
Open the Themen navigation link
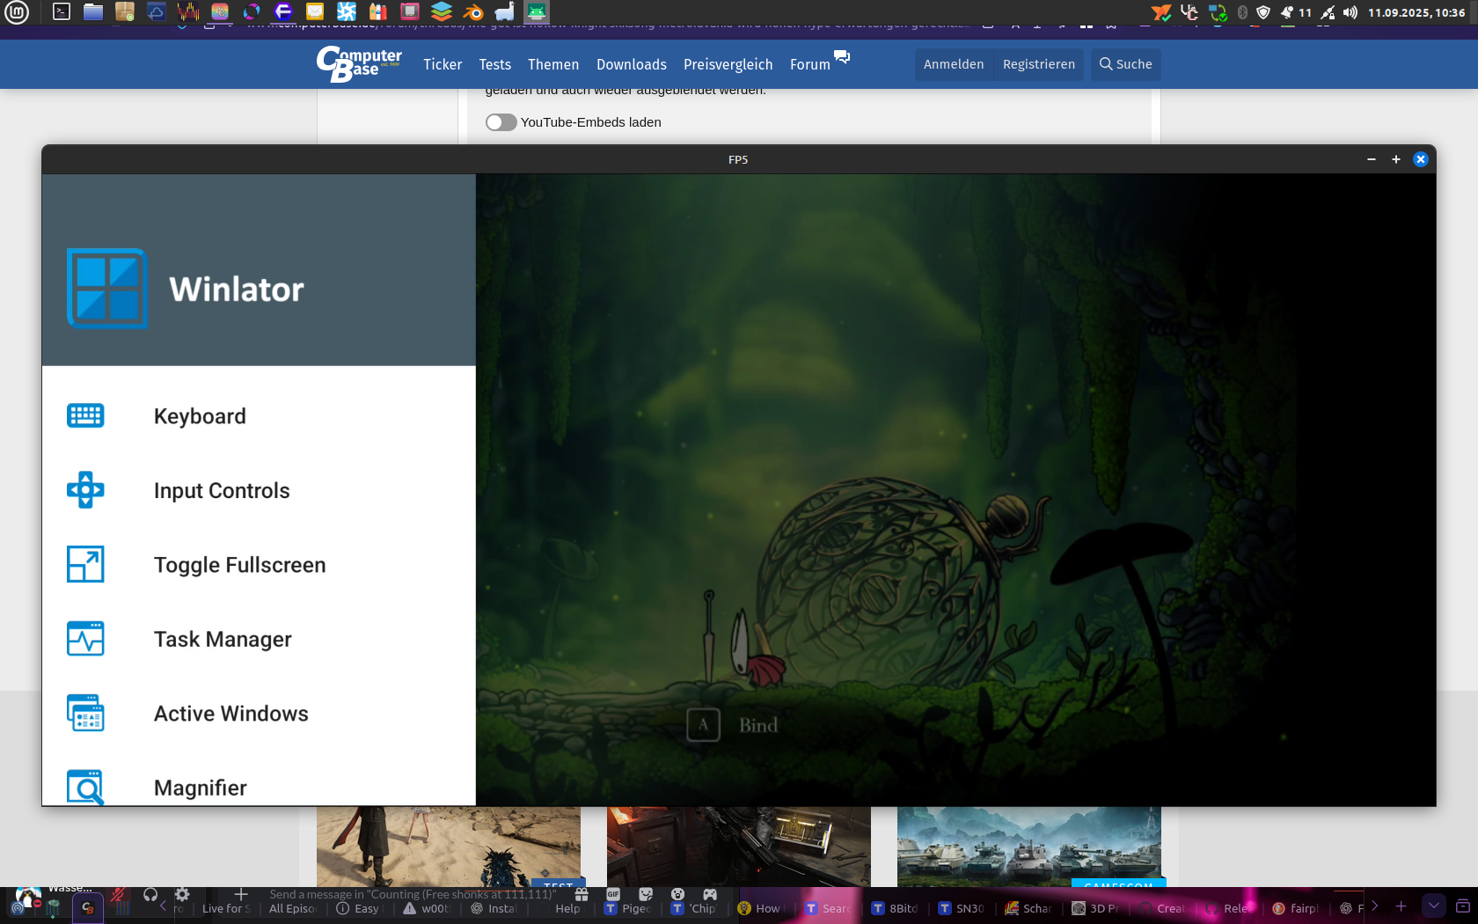pyautogui.click(x=553, y=64)
